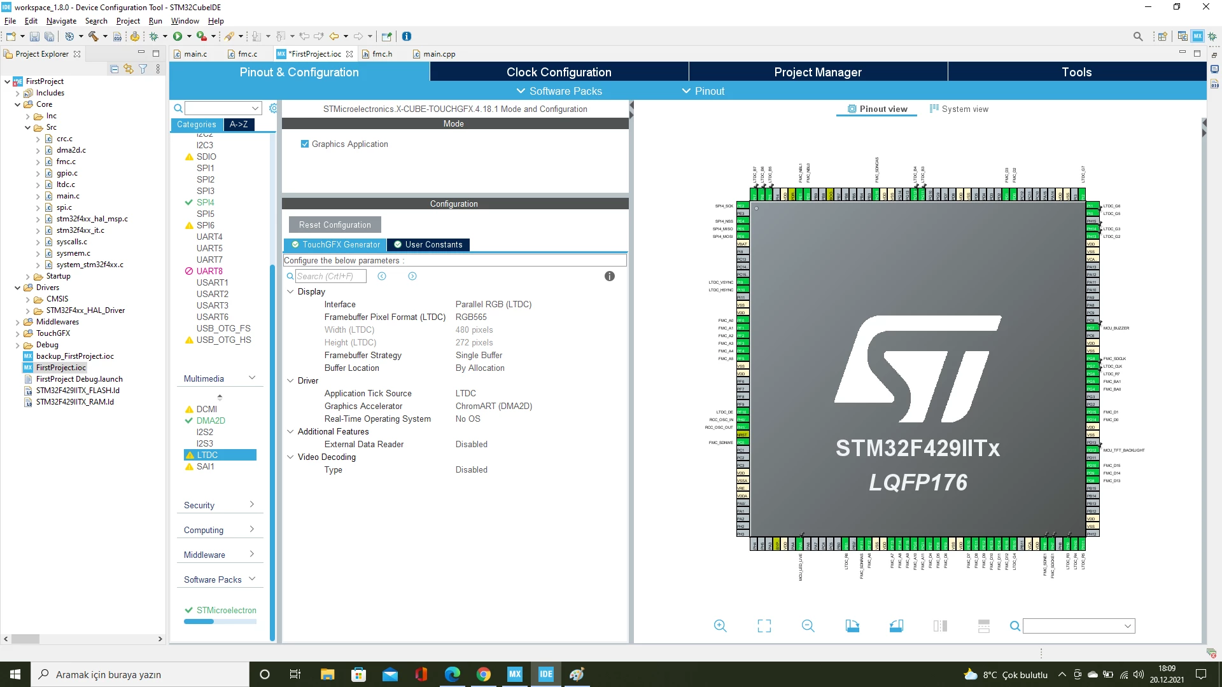
Task: Open the User Constants tab
Action: (428, 244)
